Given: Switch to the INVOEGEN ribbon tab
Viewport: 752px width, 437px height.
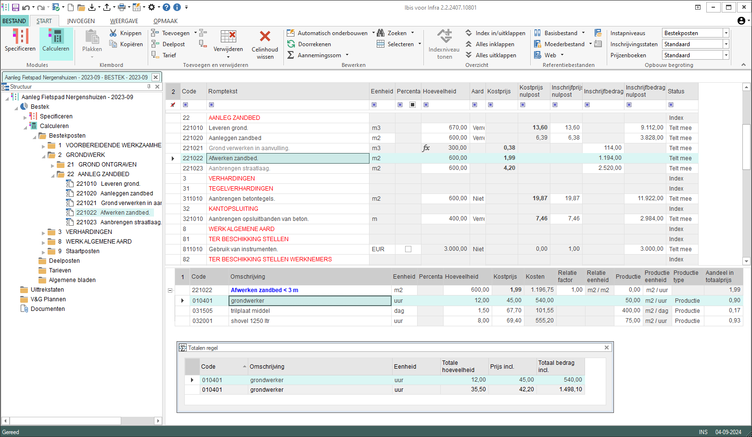Looking at the screenshot, I should (x=81, y=21).
